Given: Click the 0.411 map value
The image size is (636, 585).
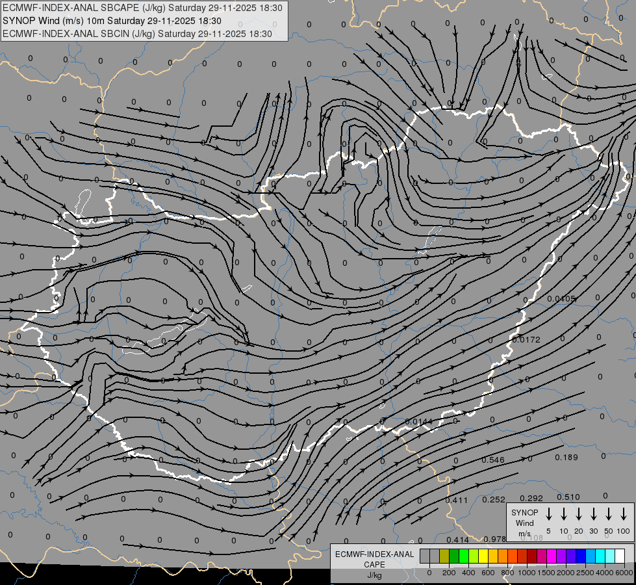Looking at the screenshot, I should (456, 500).
